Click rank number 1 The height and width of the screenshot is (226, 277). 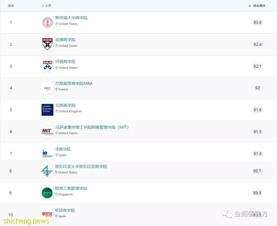pyautogui.click(x=11, y=22)
